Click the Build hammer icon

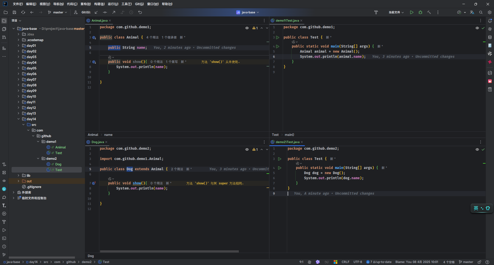pyautogui.click(x=429, y=12)
